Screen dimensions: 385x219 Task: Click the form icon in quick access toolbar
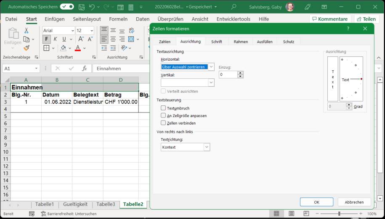tap(120, 7)
